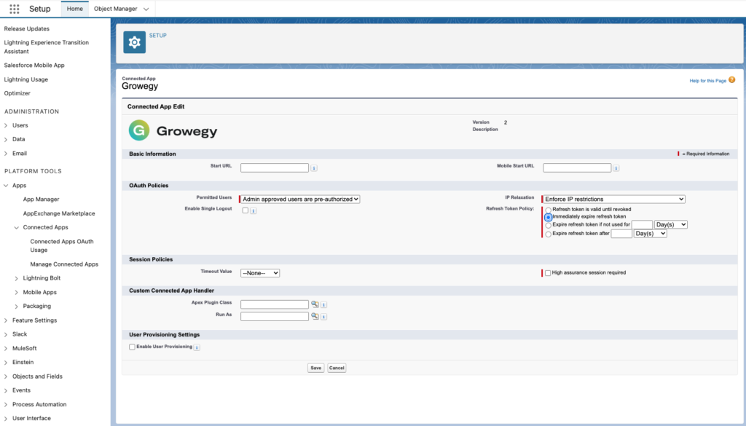
Task: Open Manage Connected Apps
Action: click(64, 264)
